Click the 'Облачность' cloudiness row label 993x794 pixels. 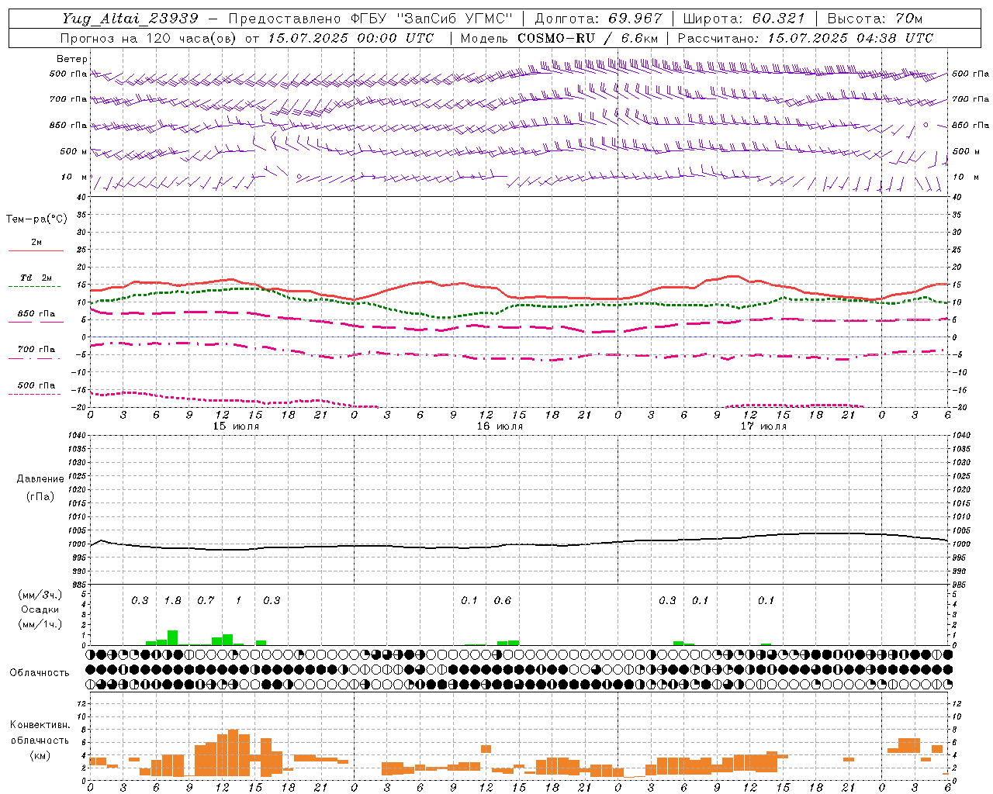pos(40,673)
